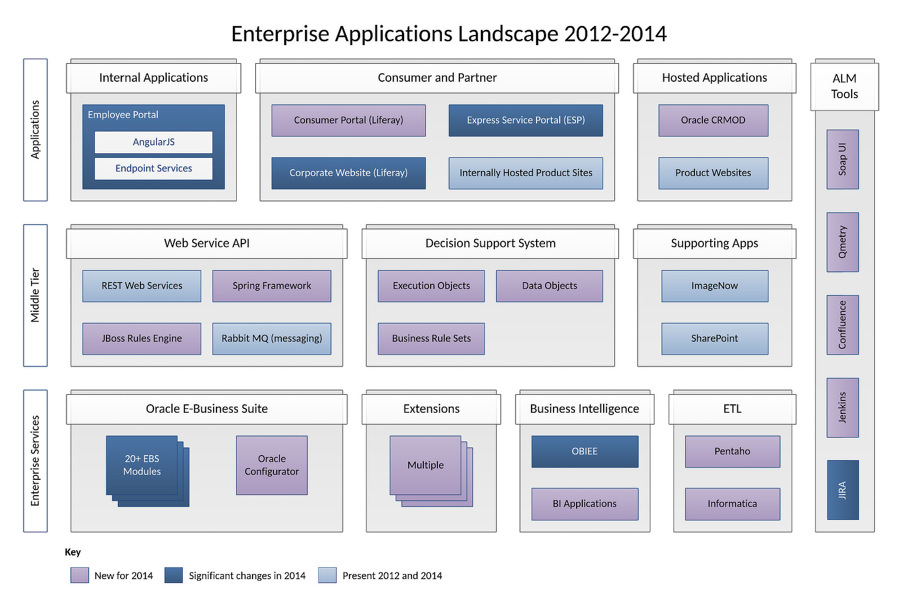Click the 'New for 2014' legend text
This screenshot has height=609, width=903.
(x=123, y=576)
